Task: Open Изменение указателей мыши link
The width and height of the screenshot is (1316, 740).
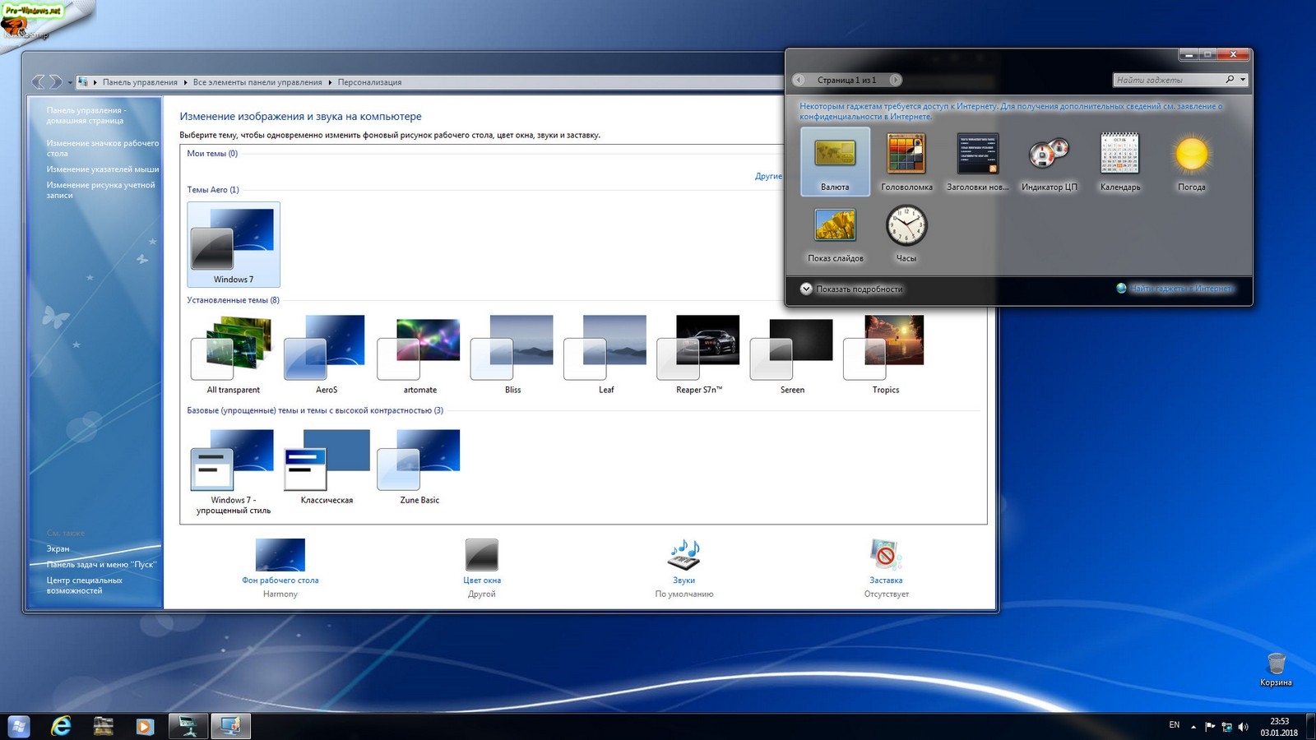Action: tap(103, 169)
